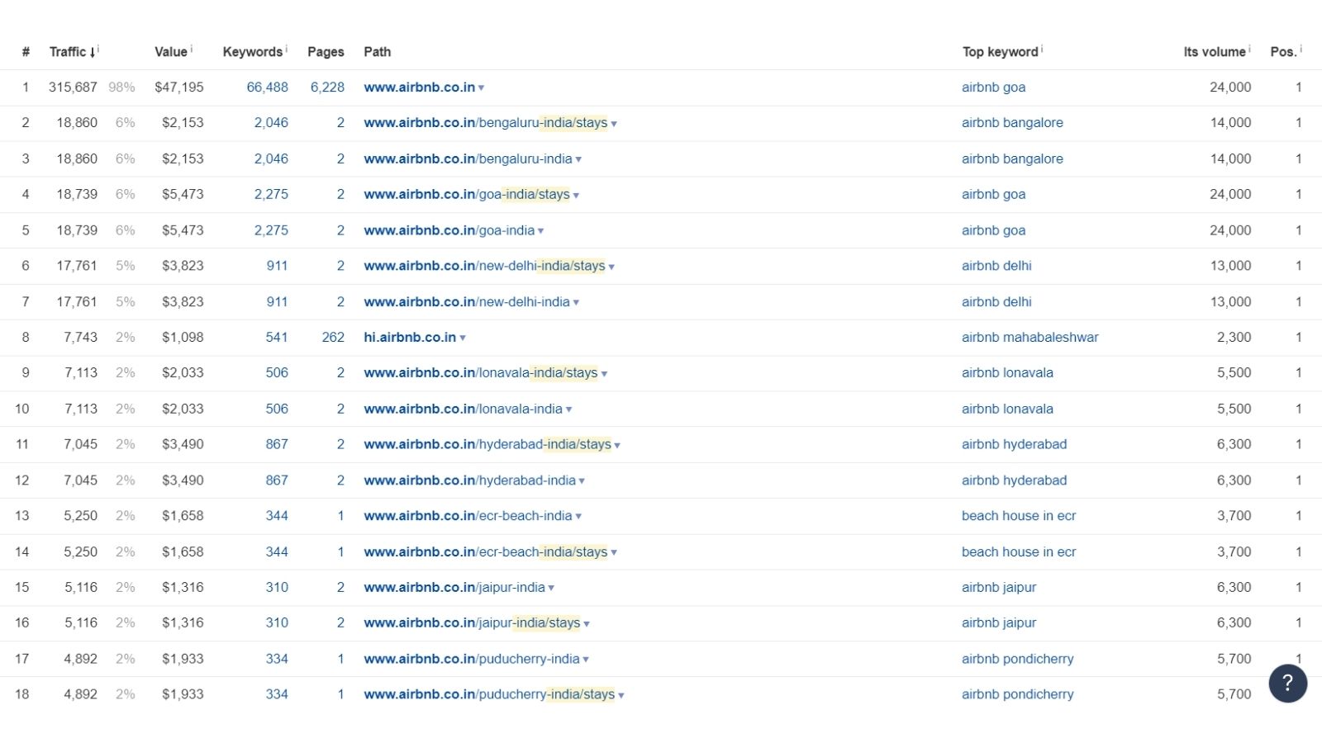Click the Top keyword info icon

[x=1042, y=49]
